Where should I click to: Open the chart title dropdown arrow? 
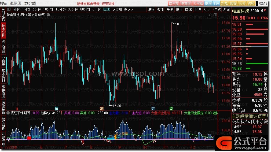tap(48, 15)
